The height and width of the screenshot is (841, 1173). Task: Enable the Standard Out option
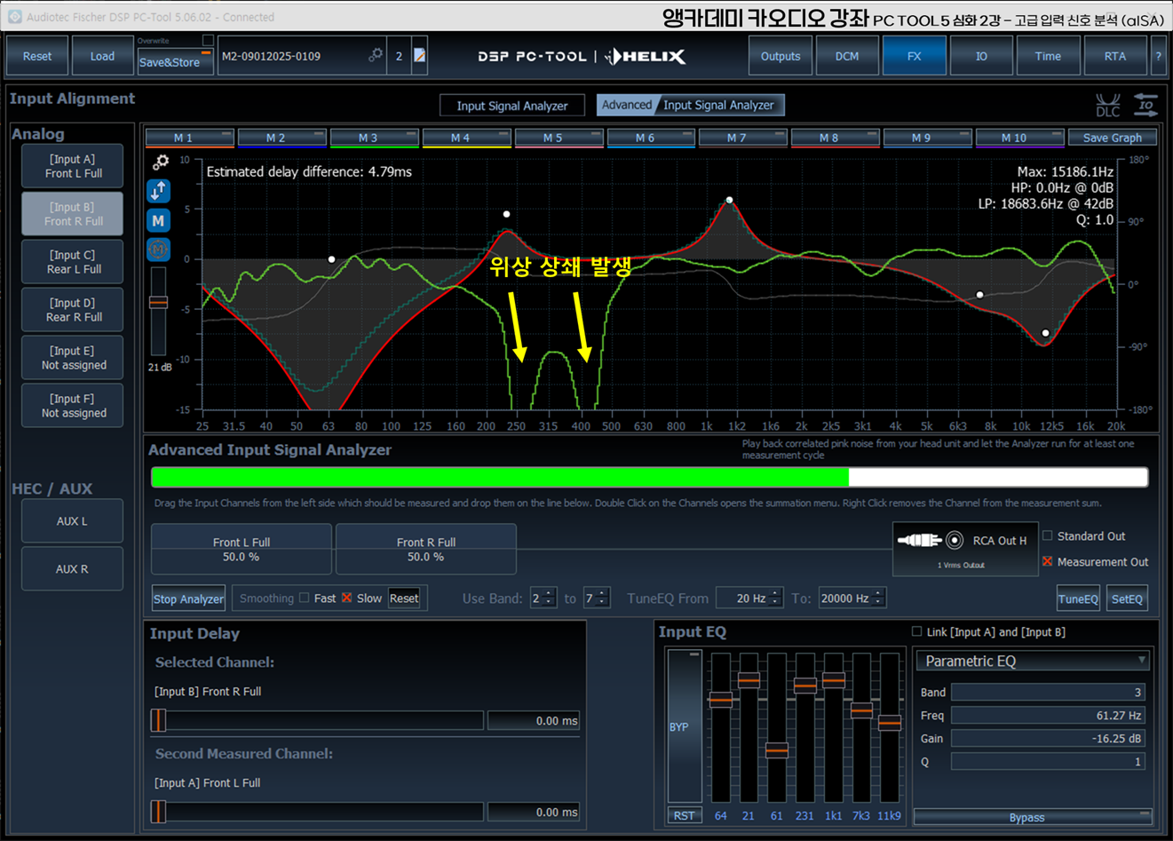(x=1048, y=536)
